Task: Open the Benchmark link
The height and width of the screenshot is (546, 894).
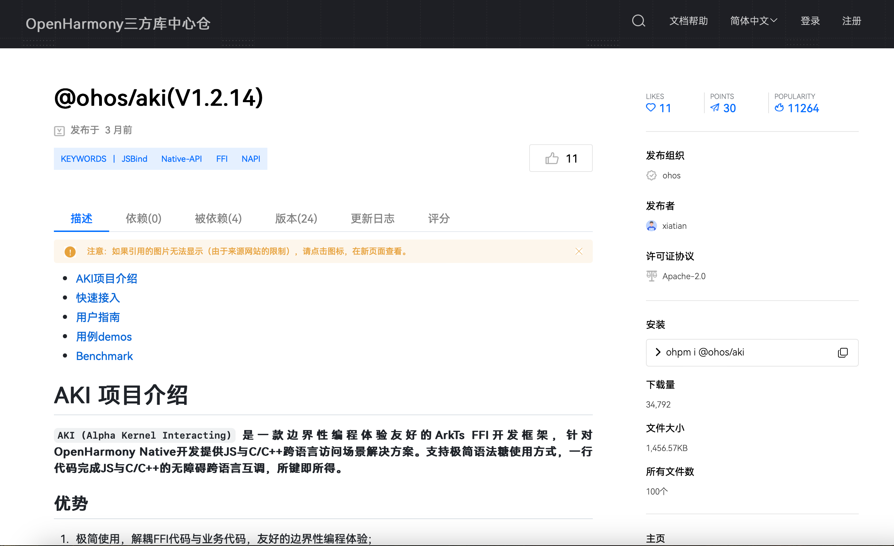Action: coord(104,356)
